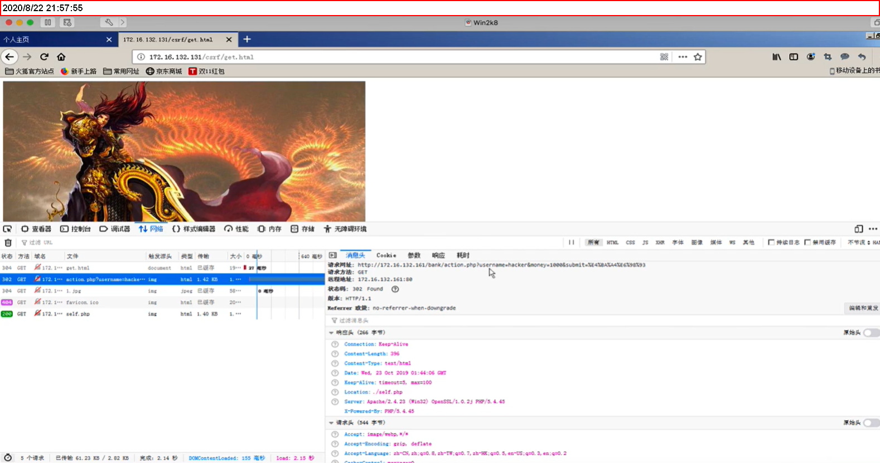Open the Storage devtools tab

302,229
